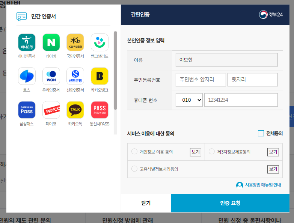Select the 개인정보 이용 동의 radio button

click(x=134, y=151)
